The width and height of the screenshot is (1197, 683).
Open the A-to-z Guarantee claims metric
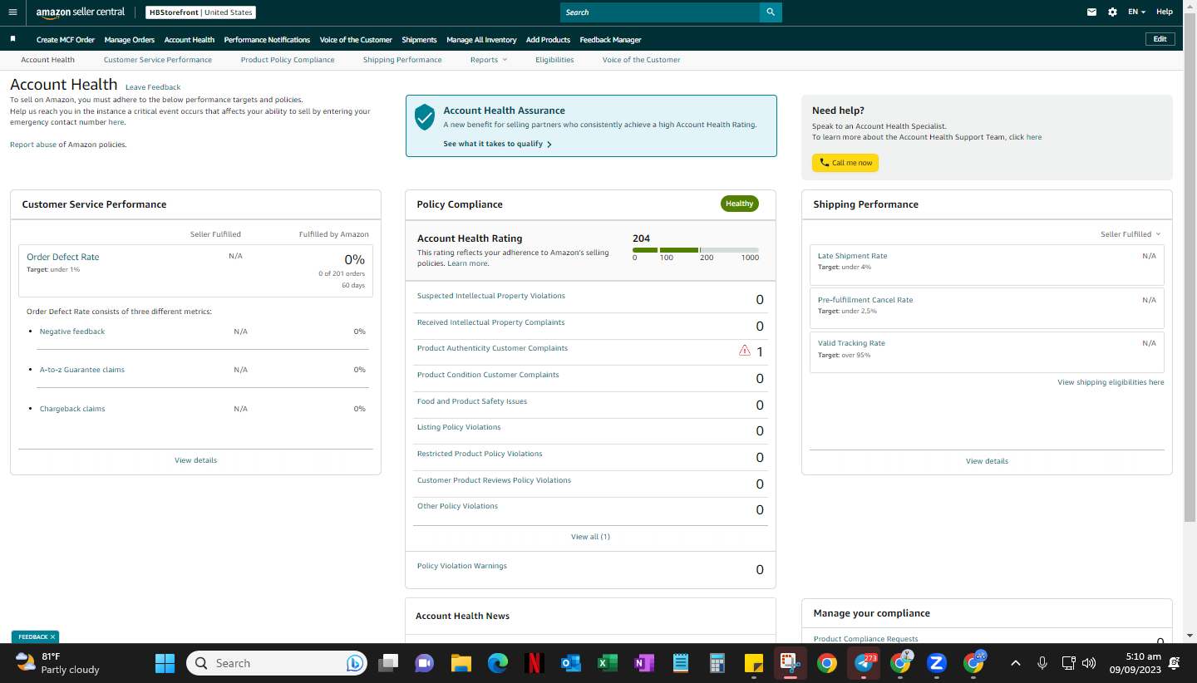click(82, 370)
